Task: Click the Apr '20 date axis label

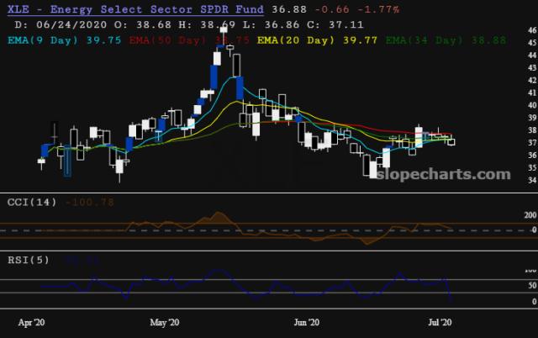Action: [x=30, y=322]
